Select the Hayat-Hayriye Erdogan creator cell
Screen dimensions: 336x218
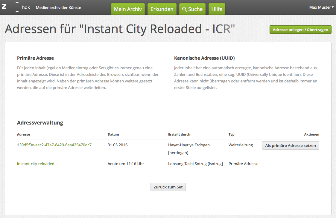click(189, 145)
